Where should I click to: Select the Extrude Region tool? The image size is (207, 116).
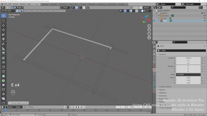[4, 53]
